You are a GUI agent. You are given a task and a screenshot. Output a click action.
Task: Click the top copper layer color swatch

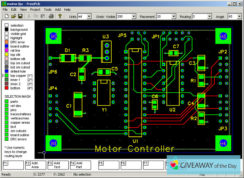tap(6, 76)
